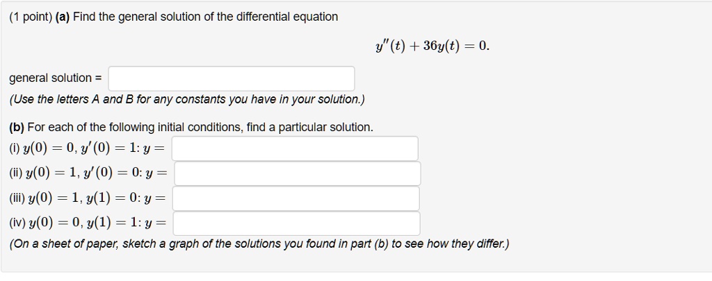Click the 'On a sheet of paper' note
The image size is (712, 281).
pos(259,244)
